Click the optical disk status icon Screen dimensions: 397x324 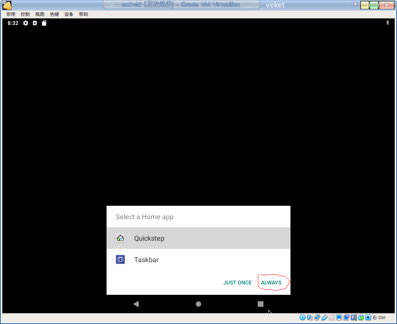tap(303, 317)
